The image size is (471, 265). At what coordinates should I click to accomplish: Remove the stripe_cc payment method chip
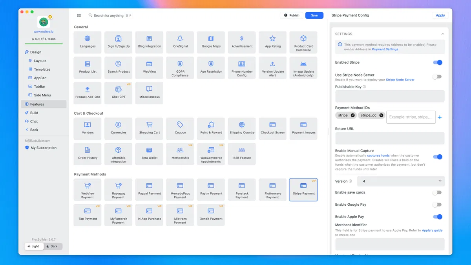tap(381, 115)
